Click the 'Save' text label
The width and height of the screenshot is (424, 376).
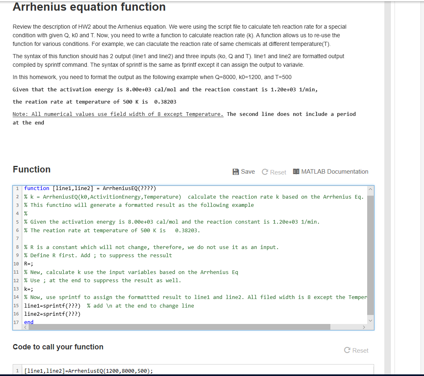click(247, 172)
